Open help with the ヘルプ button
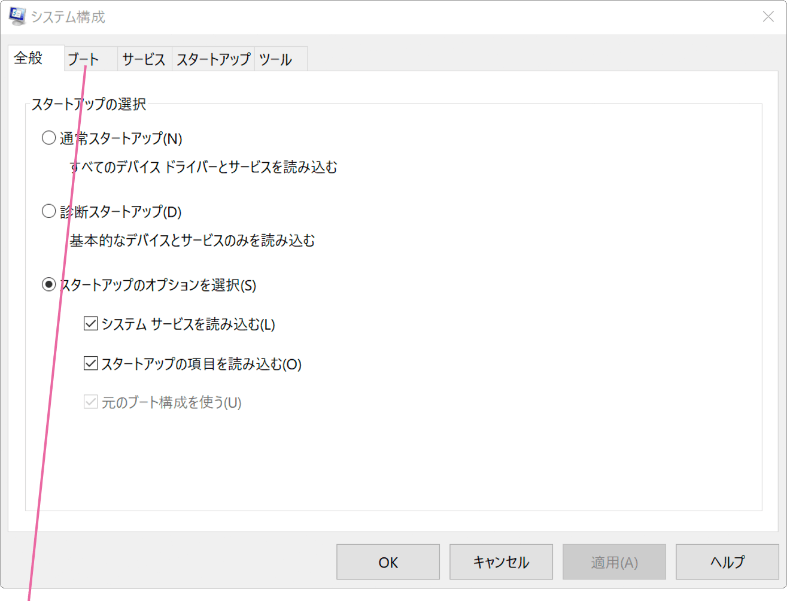Screen dimensions: 787x601 727,562
